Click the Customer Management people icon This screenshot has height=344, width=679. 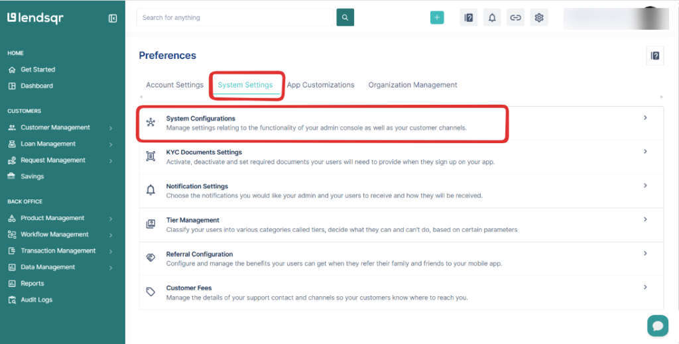[x=12, y=128]
